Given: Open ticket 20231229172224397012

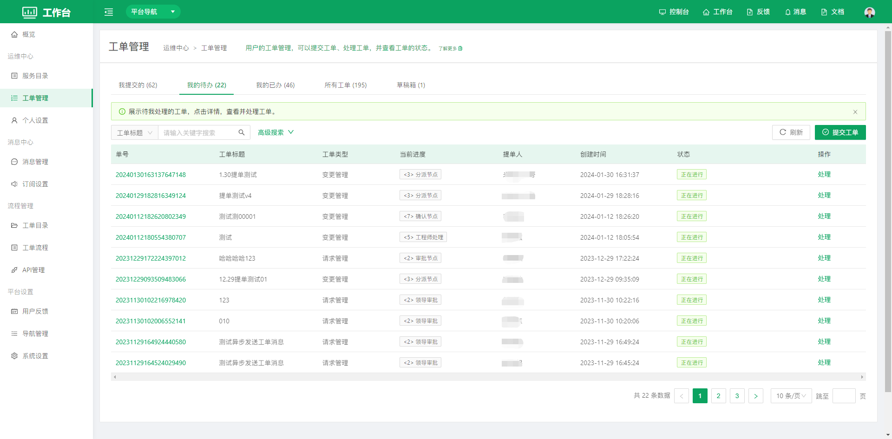Looking at the screenshot, I should tap(151, 258).
